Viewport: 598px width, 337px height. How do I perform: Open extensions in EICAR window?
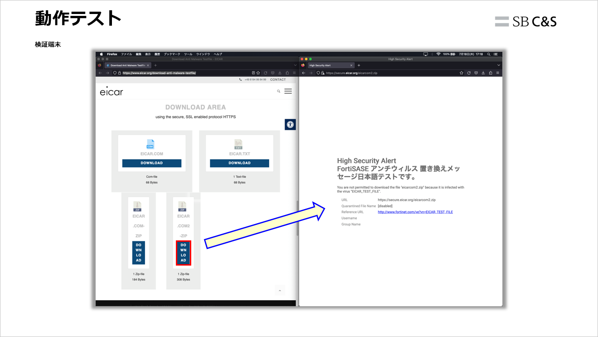click(287, 73)
